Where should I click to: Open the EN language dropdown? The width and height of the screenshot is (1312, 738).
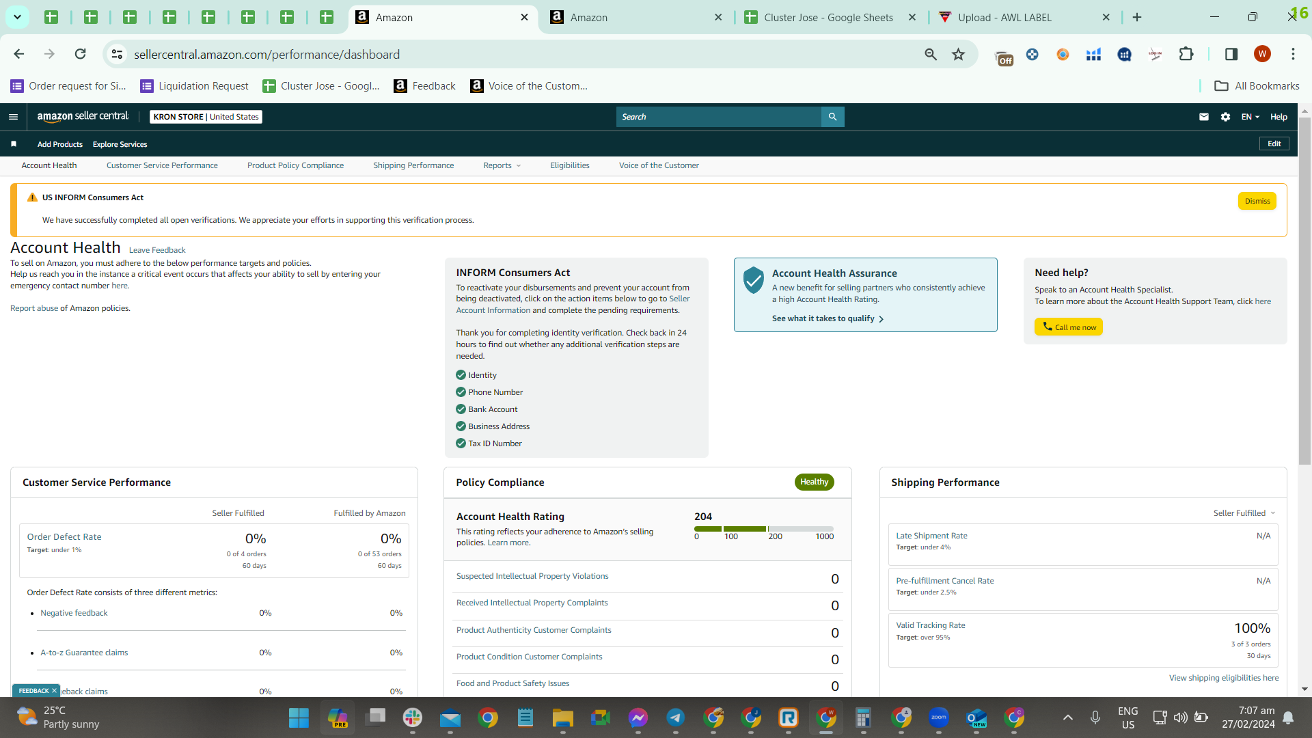tap(1250, 117)
